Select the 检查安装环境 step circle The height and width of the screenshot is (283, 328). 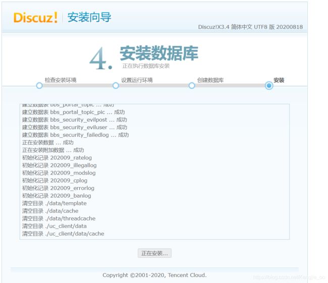coord(39,85)
